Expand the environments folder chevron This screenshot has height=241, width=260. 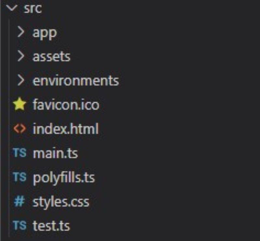pyautogui.click(x=21, y=81)
